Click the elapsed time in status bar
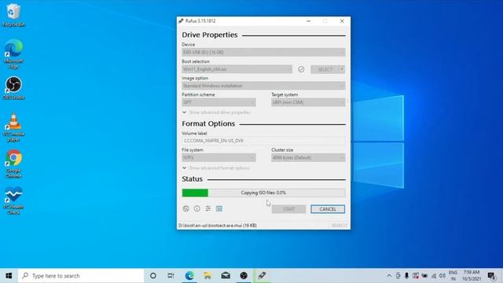Screen dimensions: 503x283 coord(339,226)
